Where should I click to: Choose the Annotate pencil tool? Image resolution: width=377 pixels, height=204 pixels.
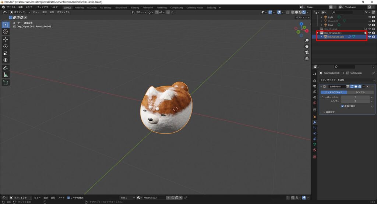click(6, 68)
